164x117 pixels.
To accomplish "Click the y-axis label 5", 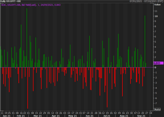I will 155,42.
